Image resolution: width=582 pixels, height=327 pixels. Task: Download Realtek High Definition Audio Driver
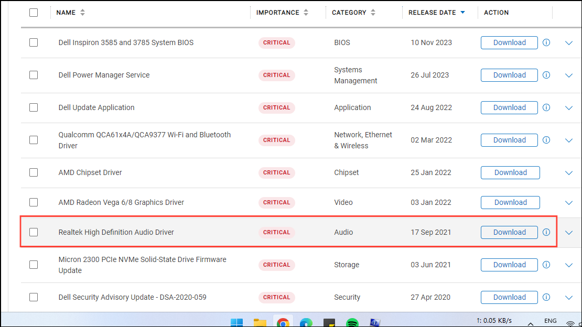click(x=509, y=232)
